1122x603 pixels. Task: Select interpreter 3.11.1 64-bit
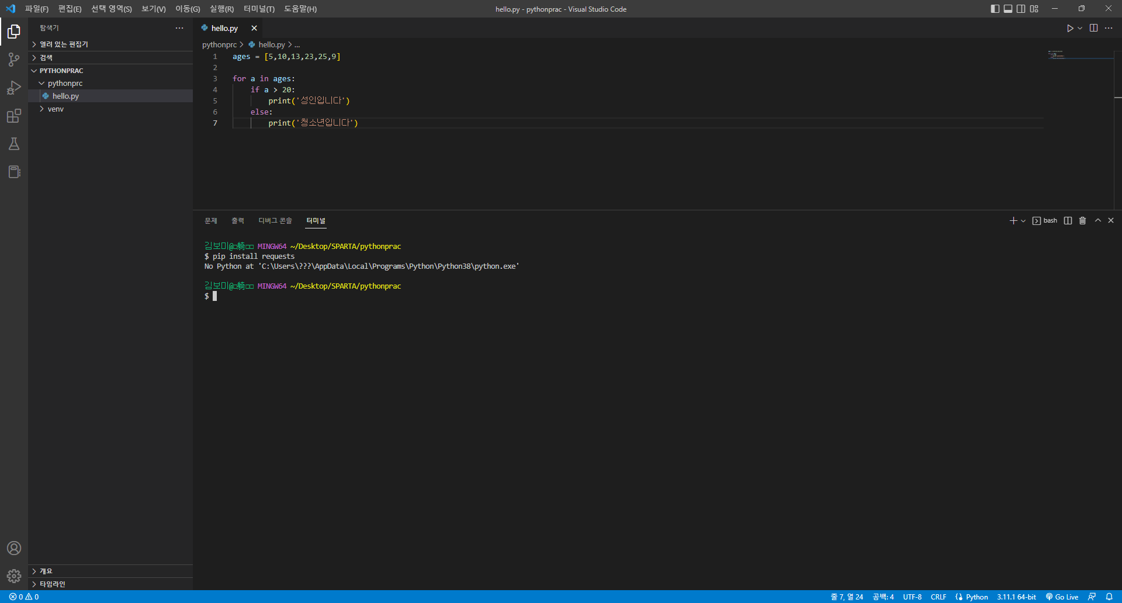click(x=1016, y=597)
